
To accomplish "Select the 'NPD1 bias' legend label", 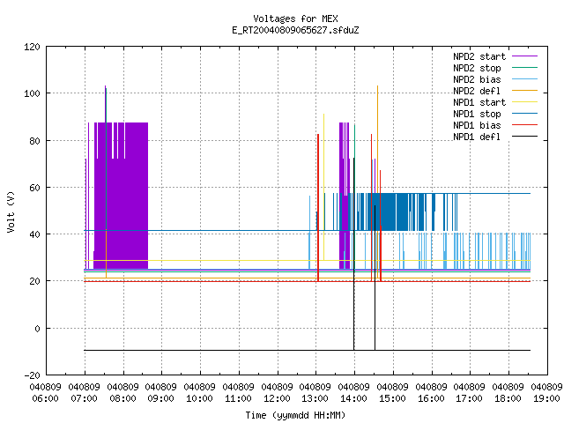I will pyautogui.click(x=477, y=125).
